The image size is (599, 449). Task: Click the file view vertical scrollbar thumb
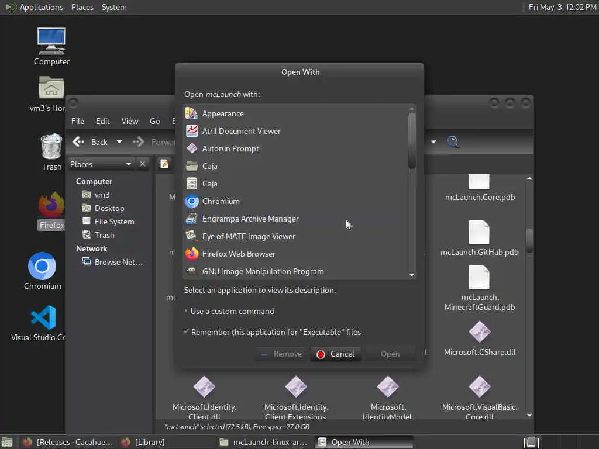point(529,240)
